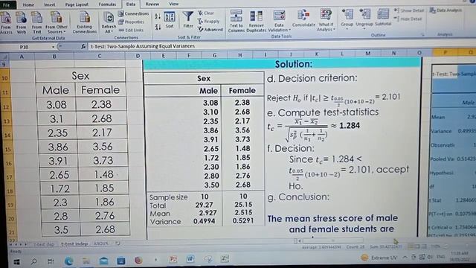Click Hide Detail in Outline group

click(x=408, y=19)
